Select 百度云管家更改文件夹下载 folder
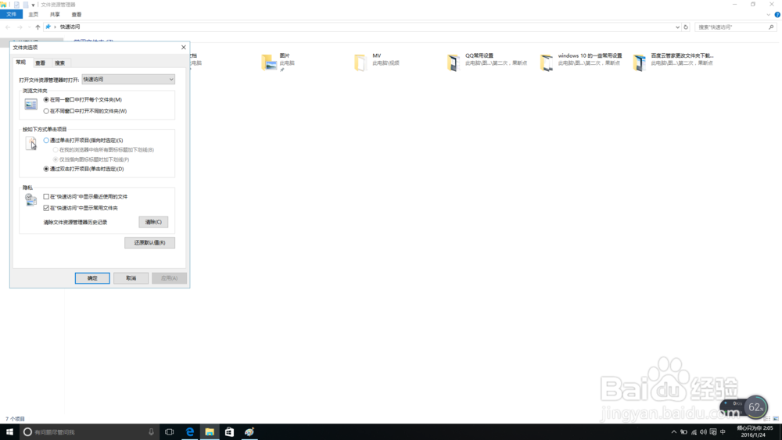The image size is (782, 440). pos(674,62)
